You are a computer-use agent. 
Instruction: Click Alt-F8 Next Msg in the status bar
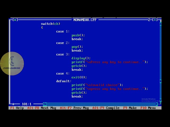coord(42,108)
